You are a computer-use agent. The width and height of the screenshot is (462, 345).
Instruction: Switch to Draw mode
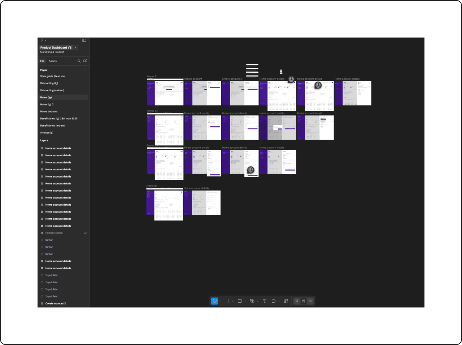tap(297, 301)
